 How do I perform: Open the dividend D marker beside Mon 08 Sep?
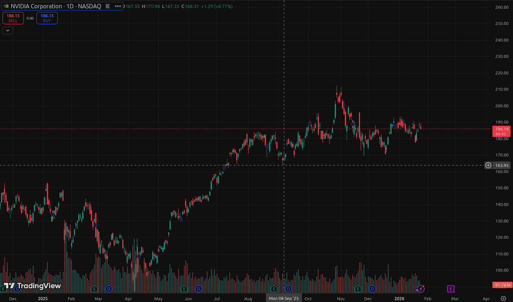pos(288,289)
